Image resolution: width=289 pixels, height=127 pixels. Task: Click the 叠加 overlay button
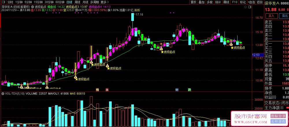tap(201, 2)
